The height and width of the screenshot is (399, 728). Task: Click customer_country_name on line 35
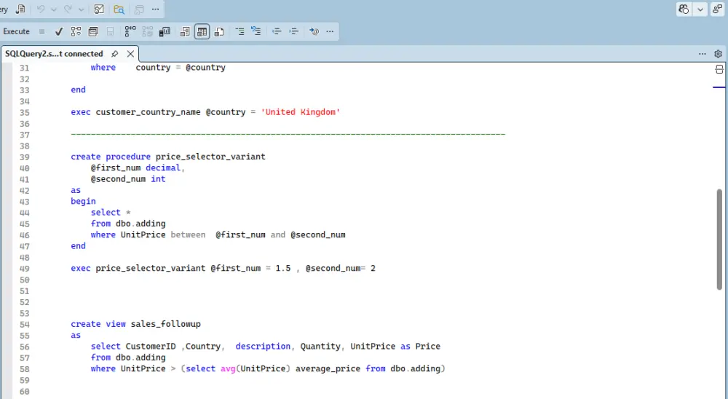click(x=148, y=112)
